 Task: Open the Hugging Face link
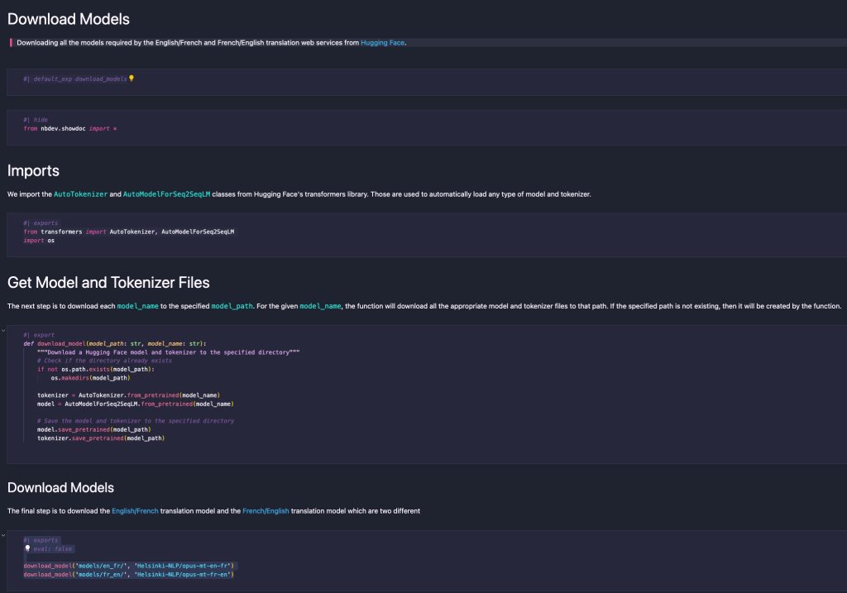tap(382, 42)
